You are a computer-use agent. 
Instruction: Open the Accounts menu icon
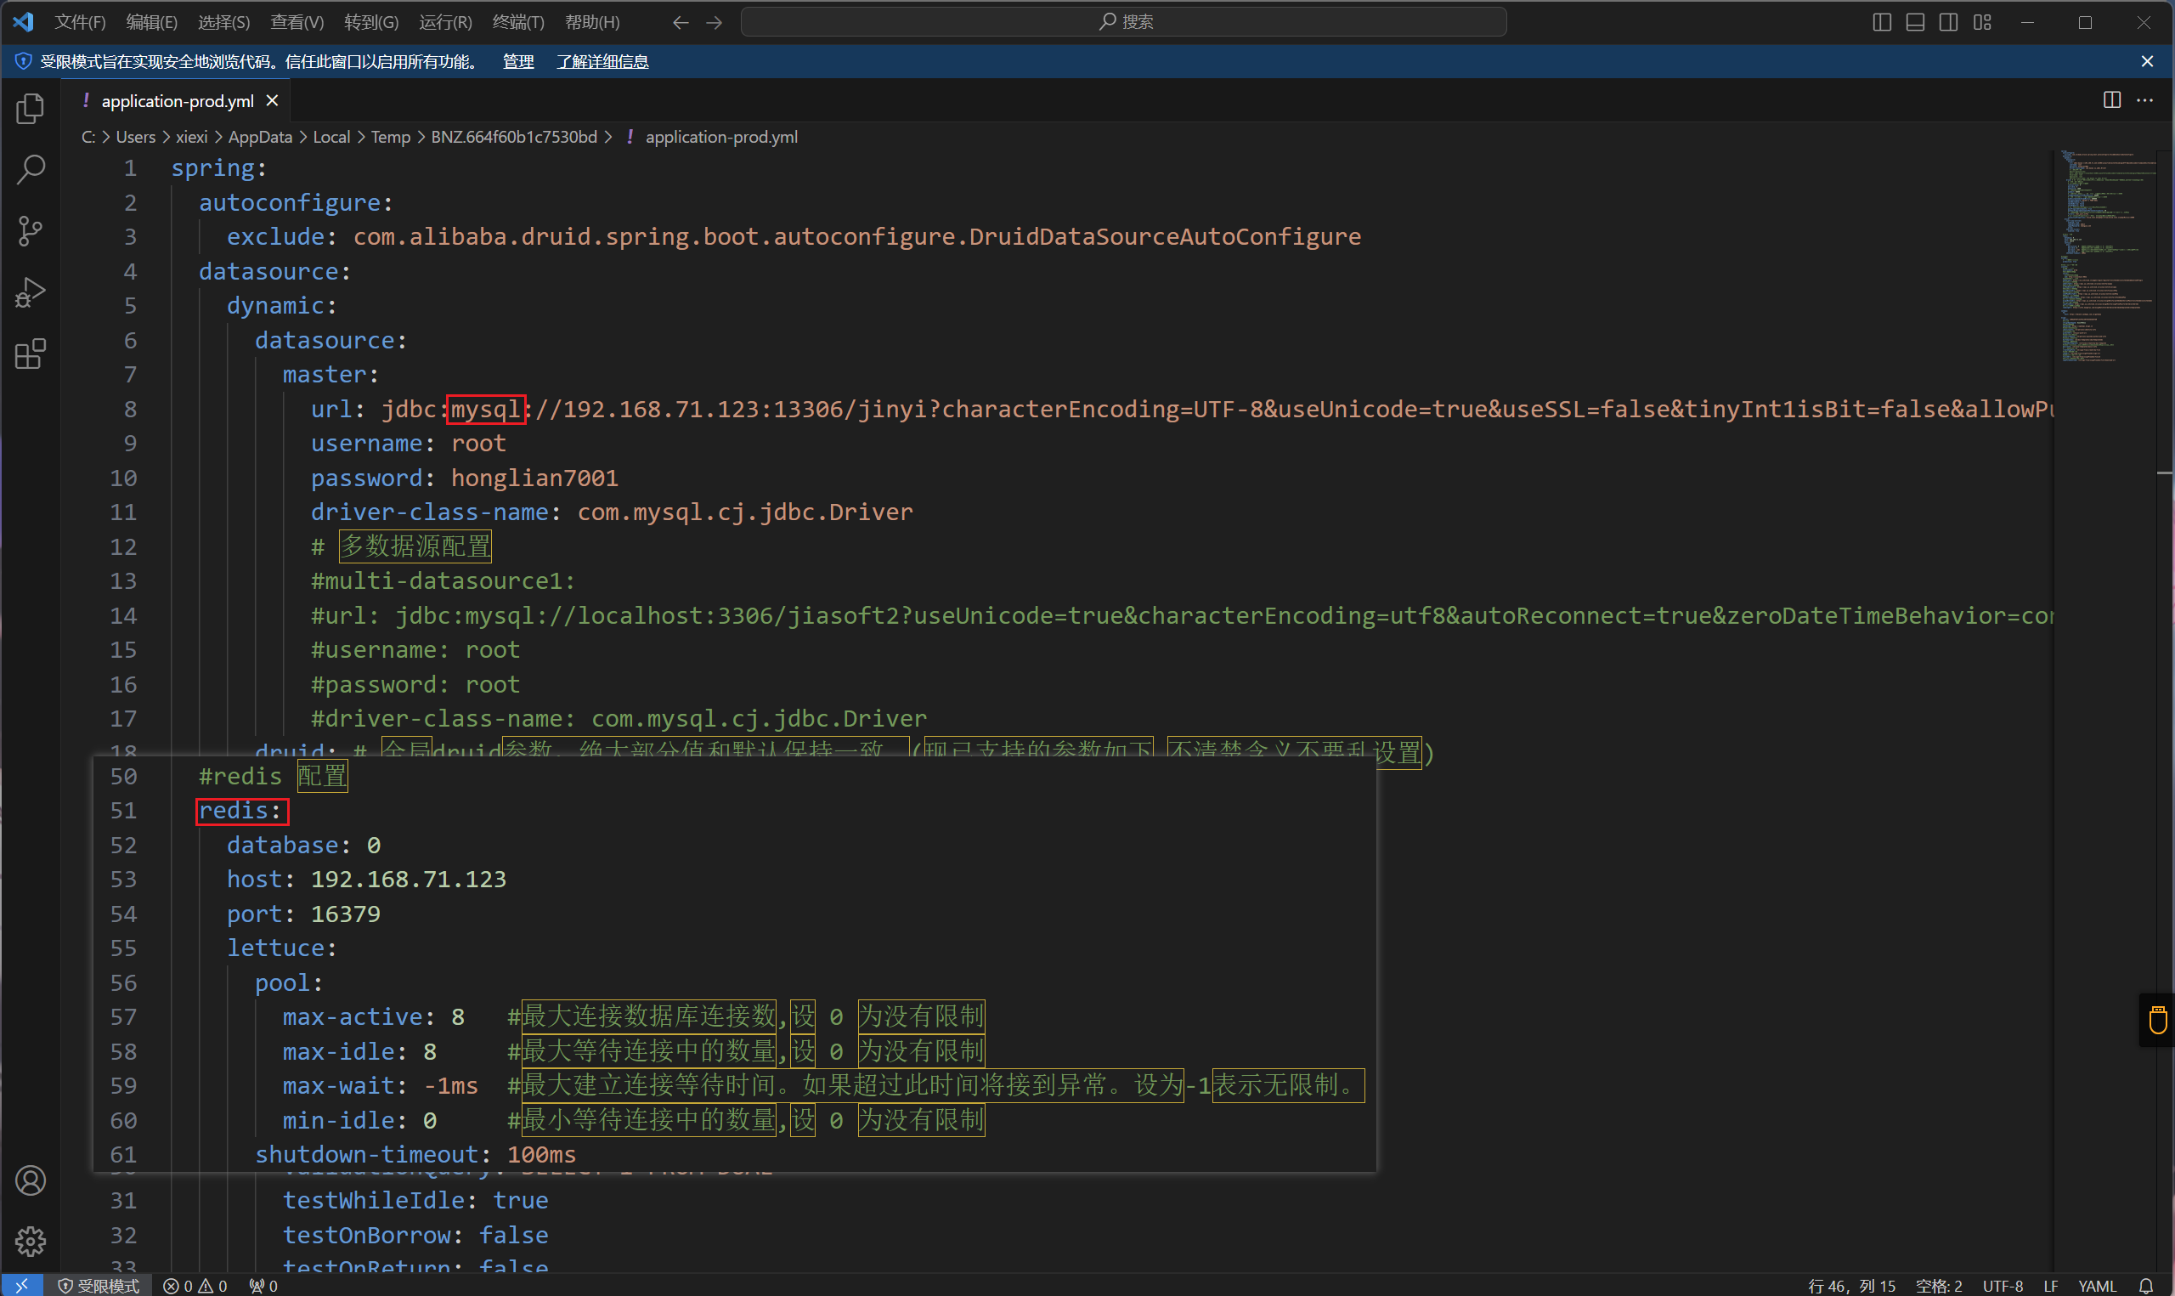click(x=31, y=1180)
